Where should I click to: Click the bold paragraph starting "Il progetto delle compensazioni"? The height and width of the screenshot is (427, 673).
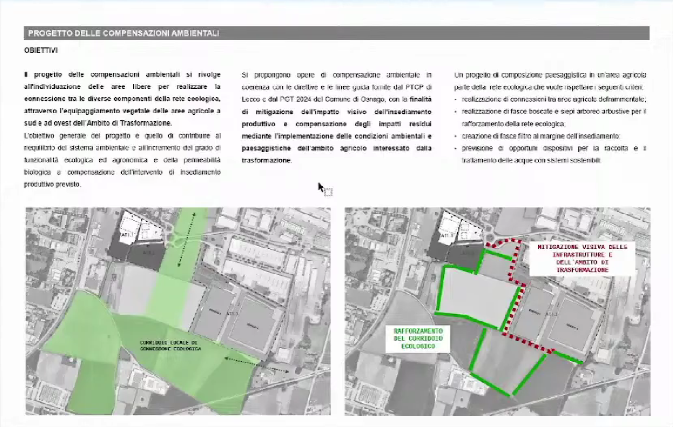click(122, 99)
